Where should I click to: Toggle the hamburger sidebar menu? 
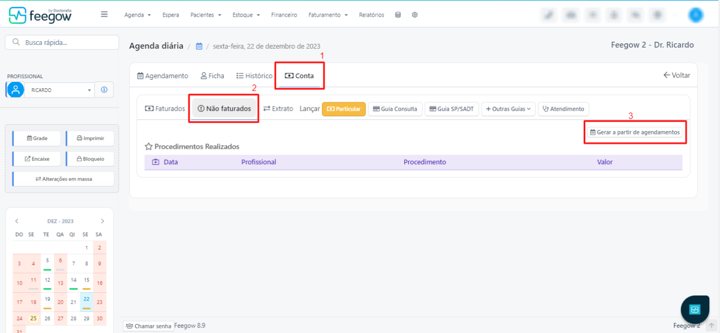[104, 14]
